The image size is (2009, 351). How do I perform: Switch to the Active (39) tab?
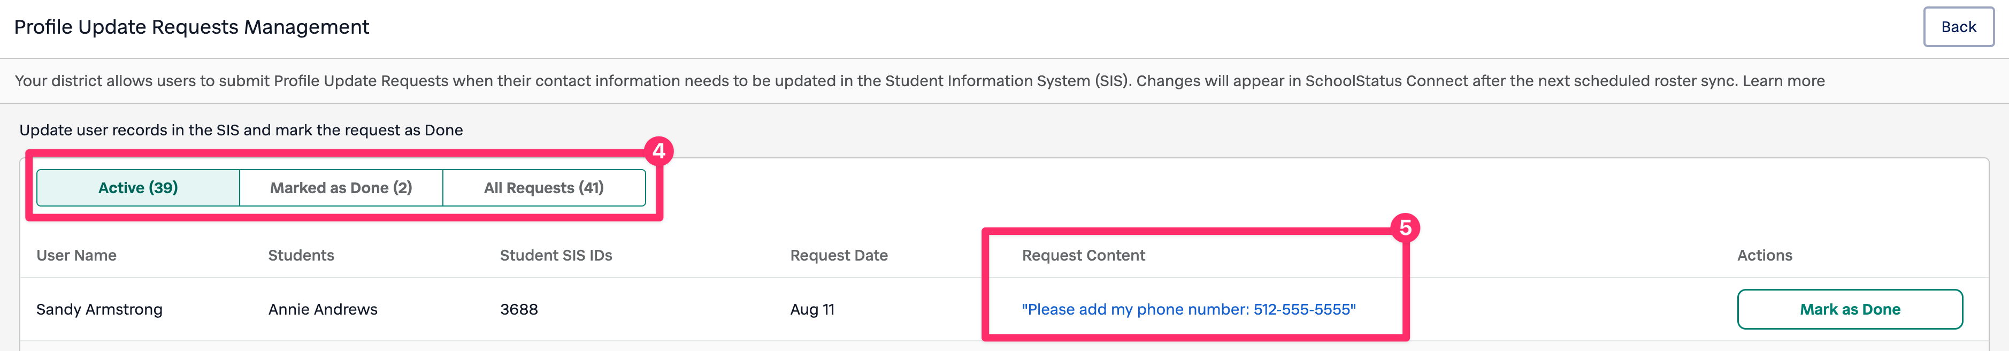click(x=138, y=188)
